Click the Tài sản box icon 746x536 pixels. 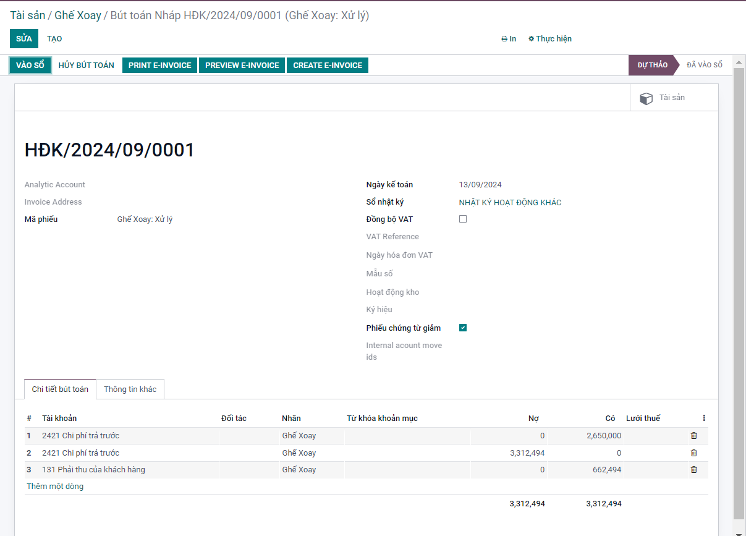[x=646, y=98]
